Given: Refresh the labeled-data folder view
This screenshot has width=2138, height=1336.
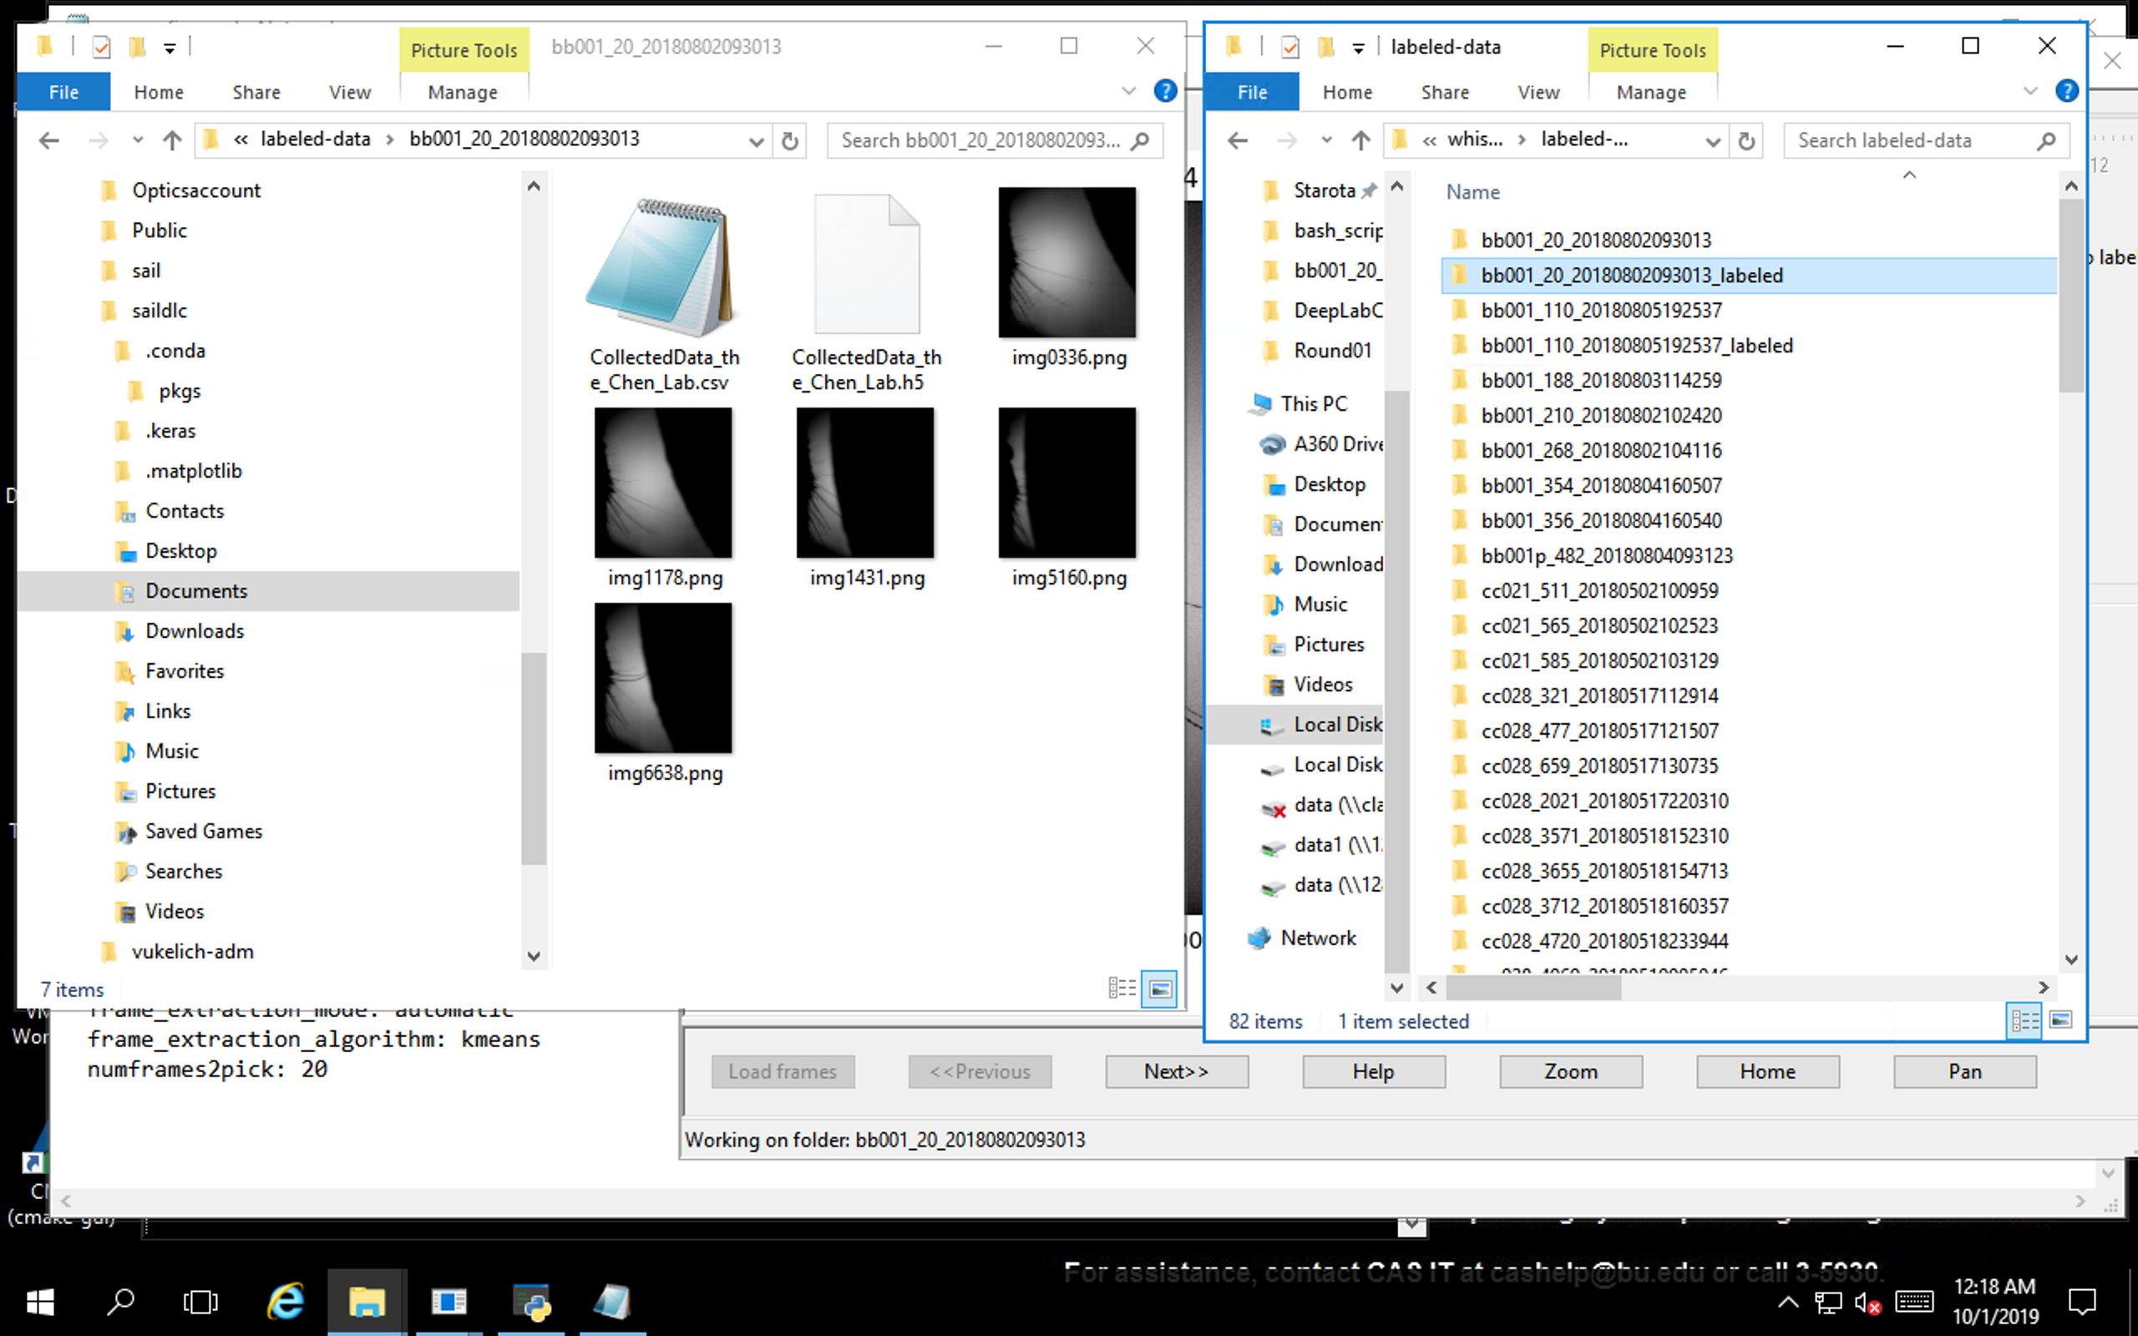Looking at the screenshot, I should pos(1746,139).
